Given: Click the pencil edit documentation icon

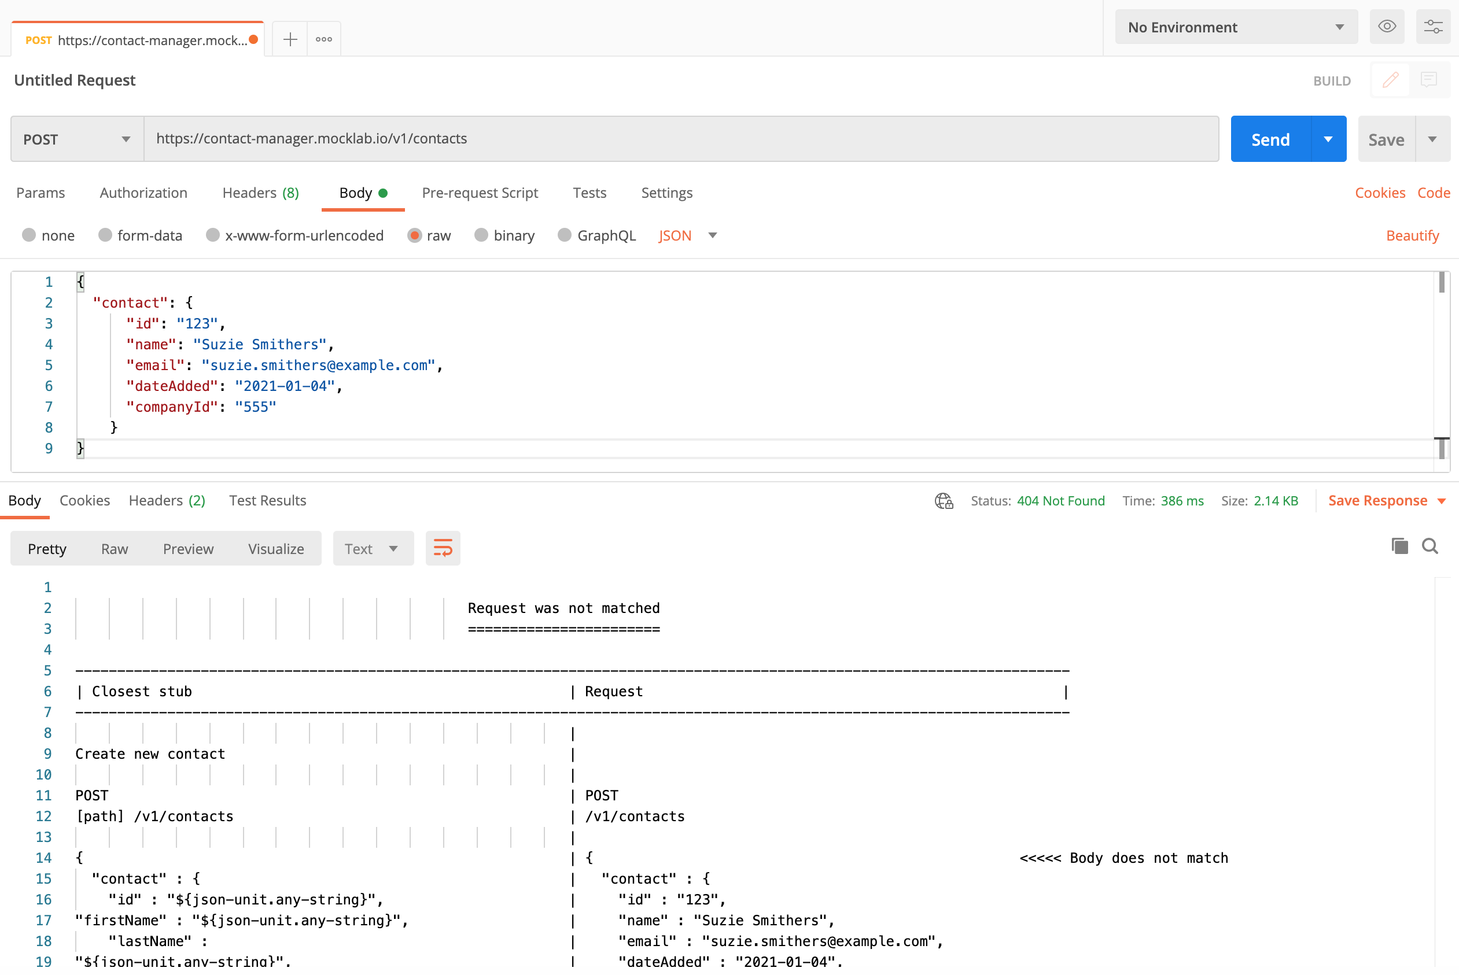Looking at the screenshot, I should pos(1391,80).
